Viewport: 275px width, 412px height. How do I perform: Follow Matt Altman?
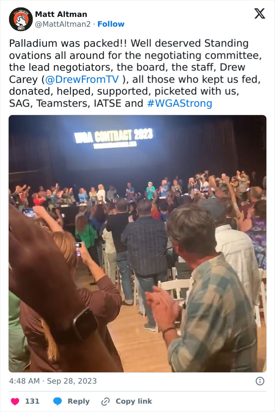tap(111, 24)
